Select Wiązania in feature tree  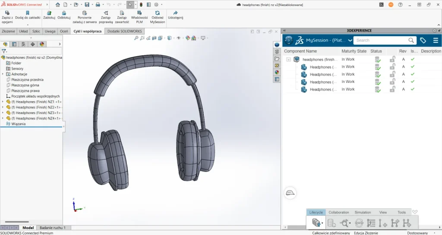pos(18,124)
